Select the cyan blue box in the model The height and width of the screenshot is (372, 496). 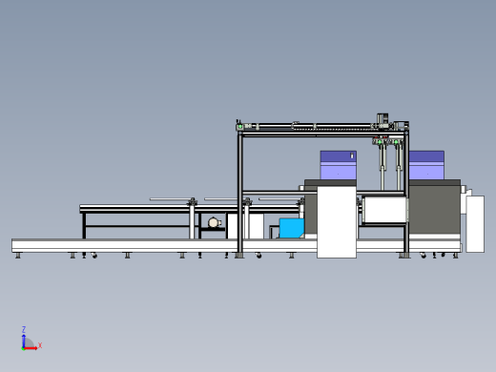[292, 228]
